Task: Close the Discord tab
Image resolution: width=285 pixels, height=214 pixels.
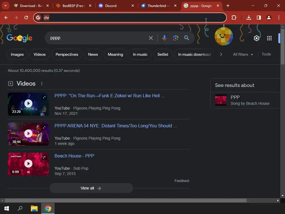Action: pos(133,6)
